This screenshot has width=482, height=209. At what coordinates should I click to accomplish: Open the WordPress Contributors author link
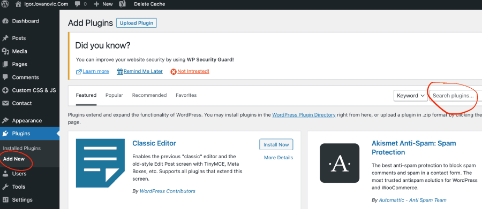168,191
